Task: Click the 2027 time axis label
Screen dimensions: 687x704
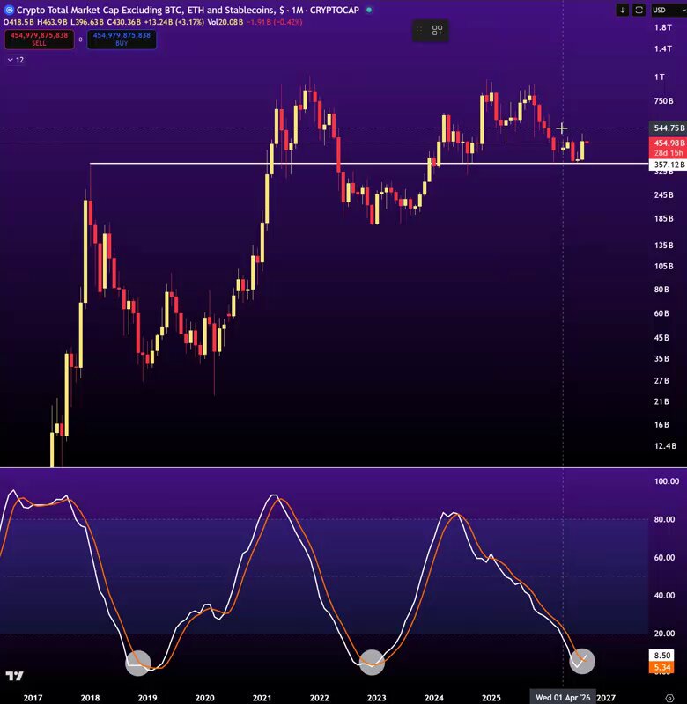Action: click(x=606, y=698)
